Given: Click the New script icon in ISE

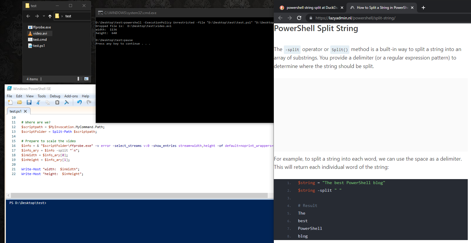Looking at the screenshot, I should [10, 102].
